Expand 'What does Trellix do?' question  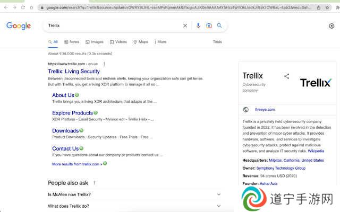coord(134,206)
